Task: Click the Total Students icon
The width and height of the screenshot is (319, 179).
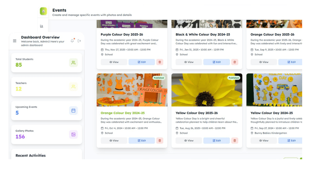Action: 73,63
